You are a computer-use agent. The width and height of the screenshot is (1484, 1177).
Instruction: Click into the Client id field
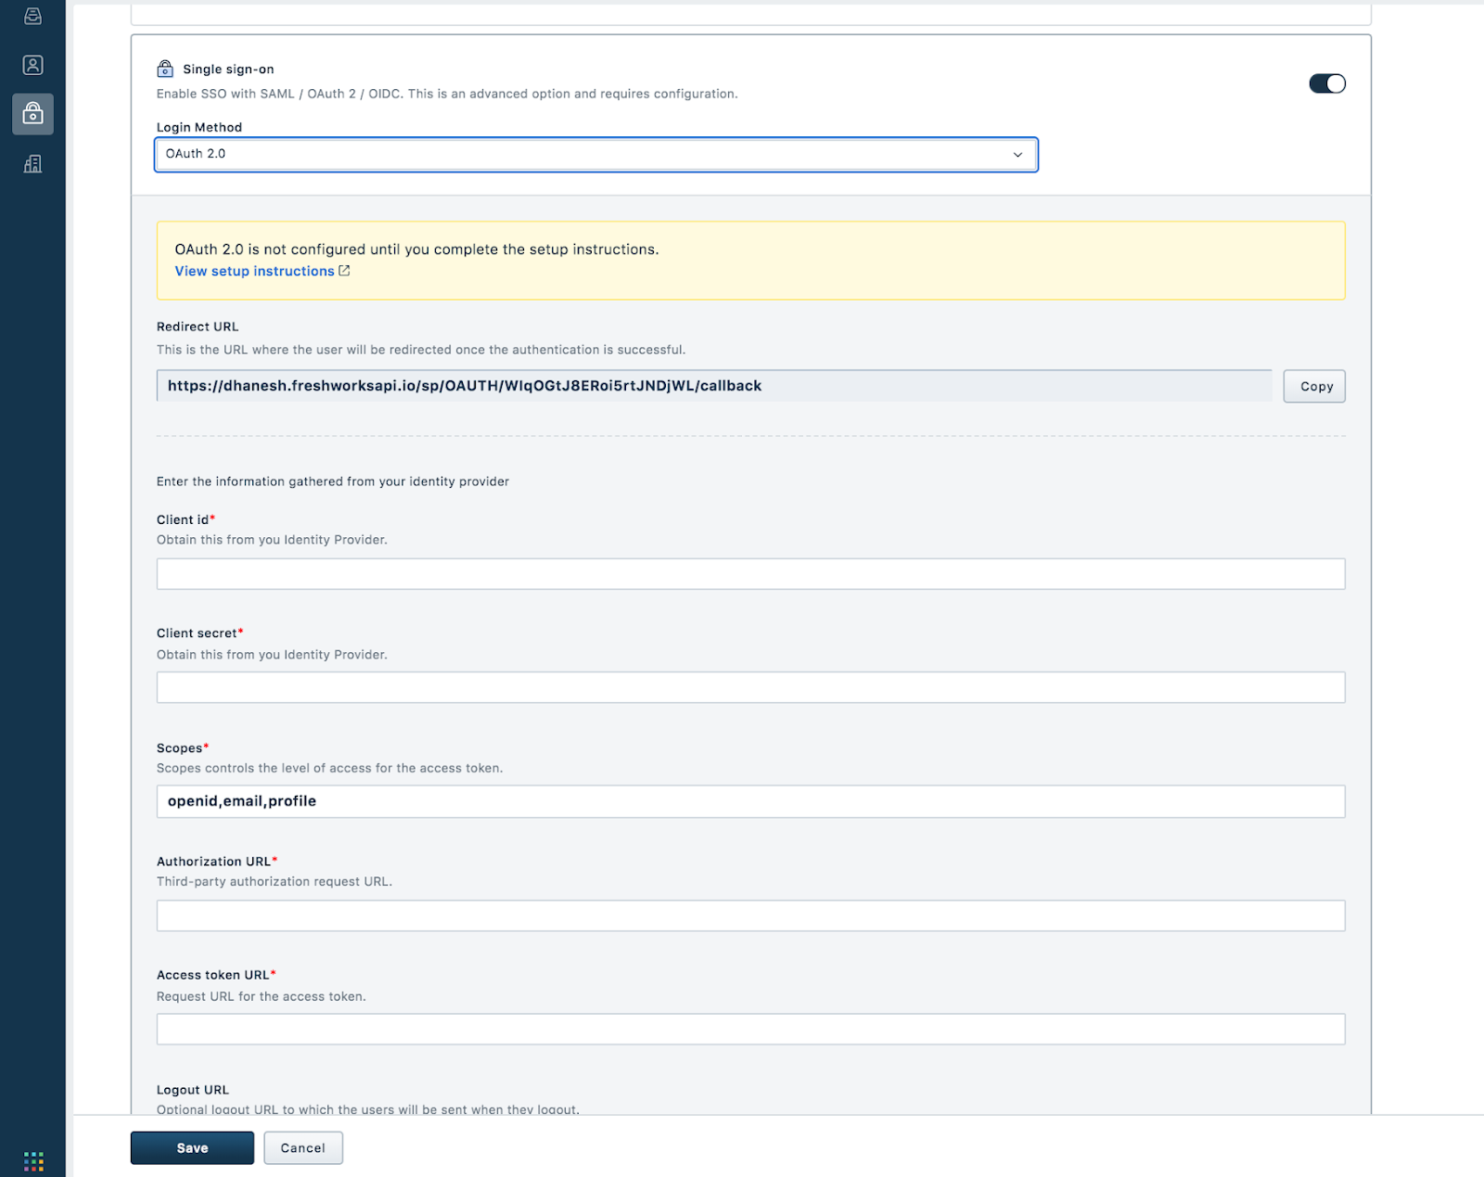(749, 573)
